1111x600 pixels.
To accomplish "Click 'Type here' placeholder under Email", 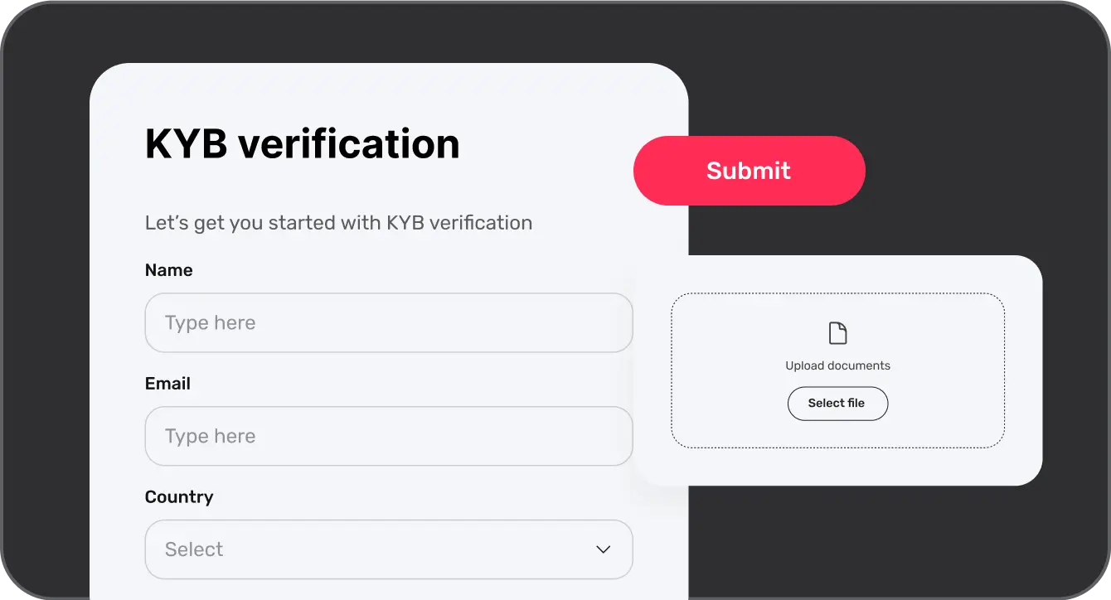I will click(x=210, y=436).
